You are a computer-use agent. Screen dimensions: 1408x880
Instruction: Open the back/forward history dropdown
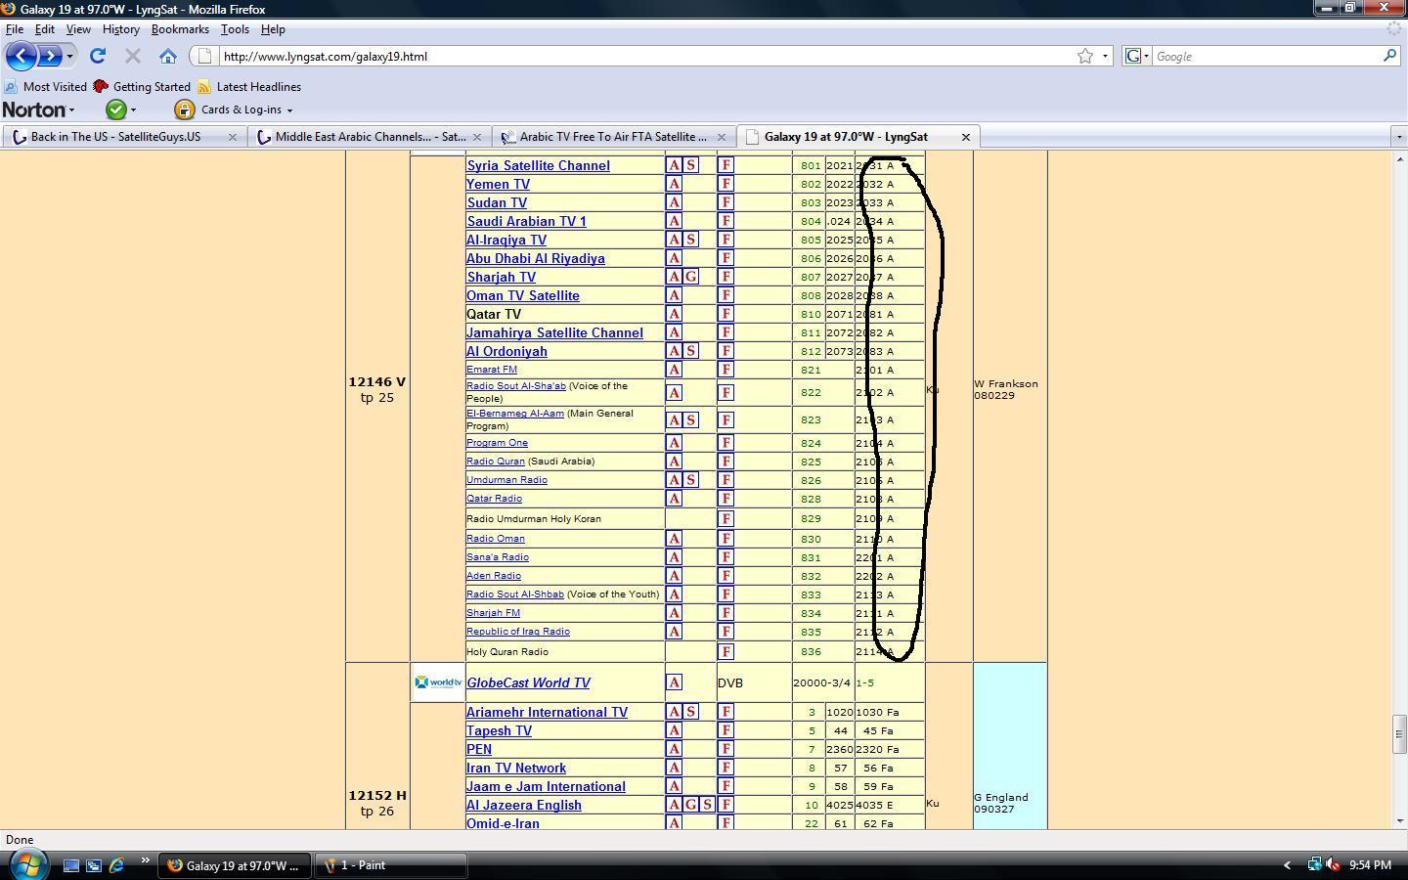coord(69,56)
